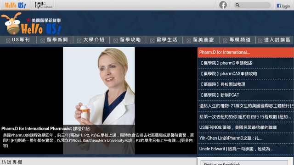294x165 pixels.
Task: Click the icon before 留學攻略
Action: coord(115,40)
